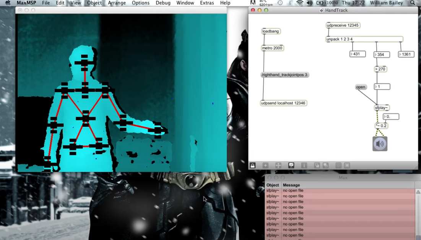Open the File menu

[x=46, y=3]
